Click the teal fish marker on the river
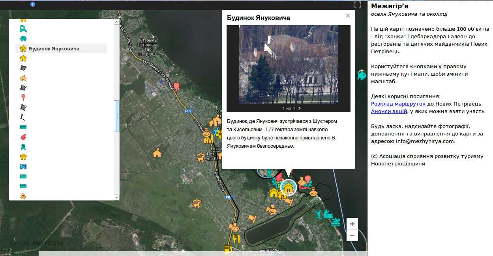Image resolution: width=493 pixels, height=256 pixels. tap(361, 74)
